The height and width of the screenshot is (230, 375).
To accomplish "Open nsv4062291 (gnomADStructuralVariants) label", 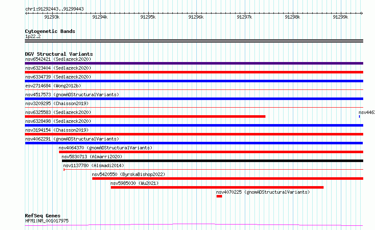I will click(72, 139).
